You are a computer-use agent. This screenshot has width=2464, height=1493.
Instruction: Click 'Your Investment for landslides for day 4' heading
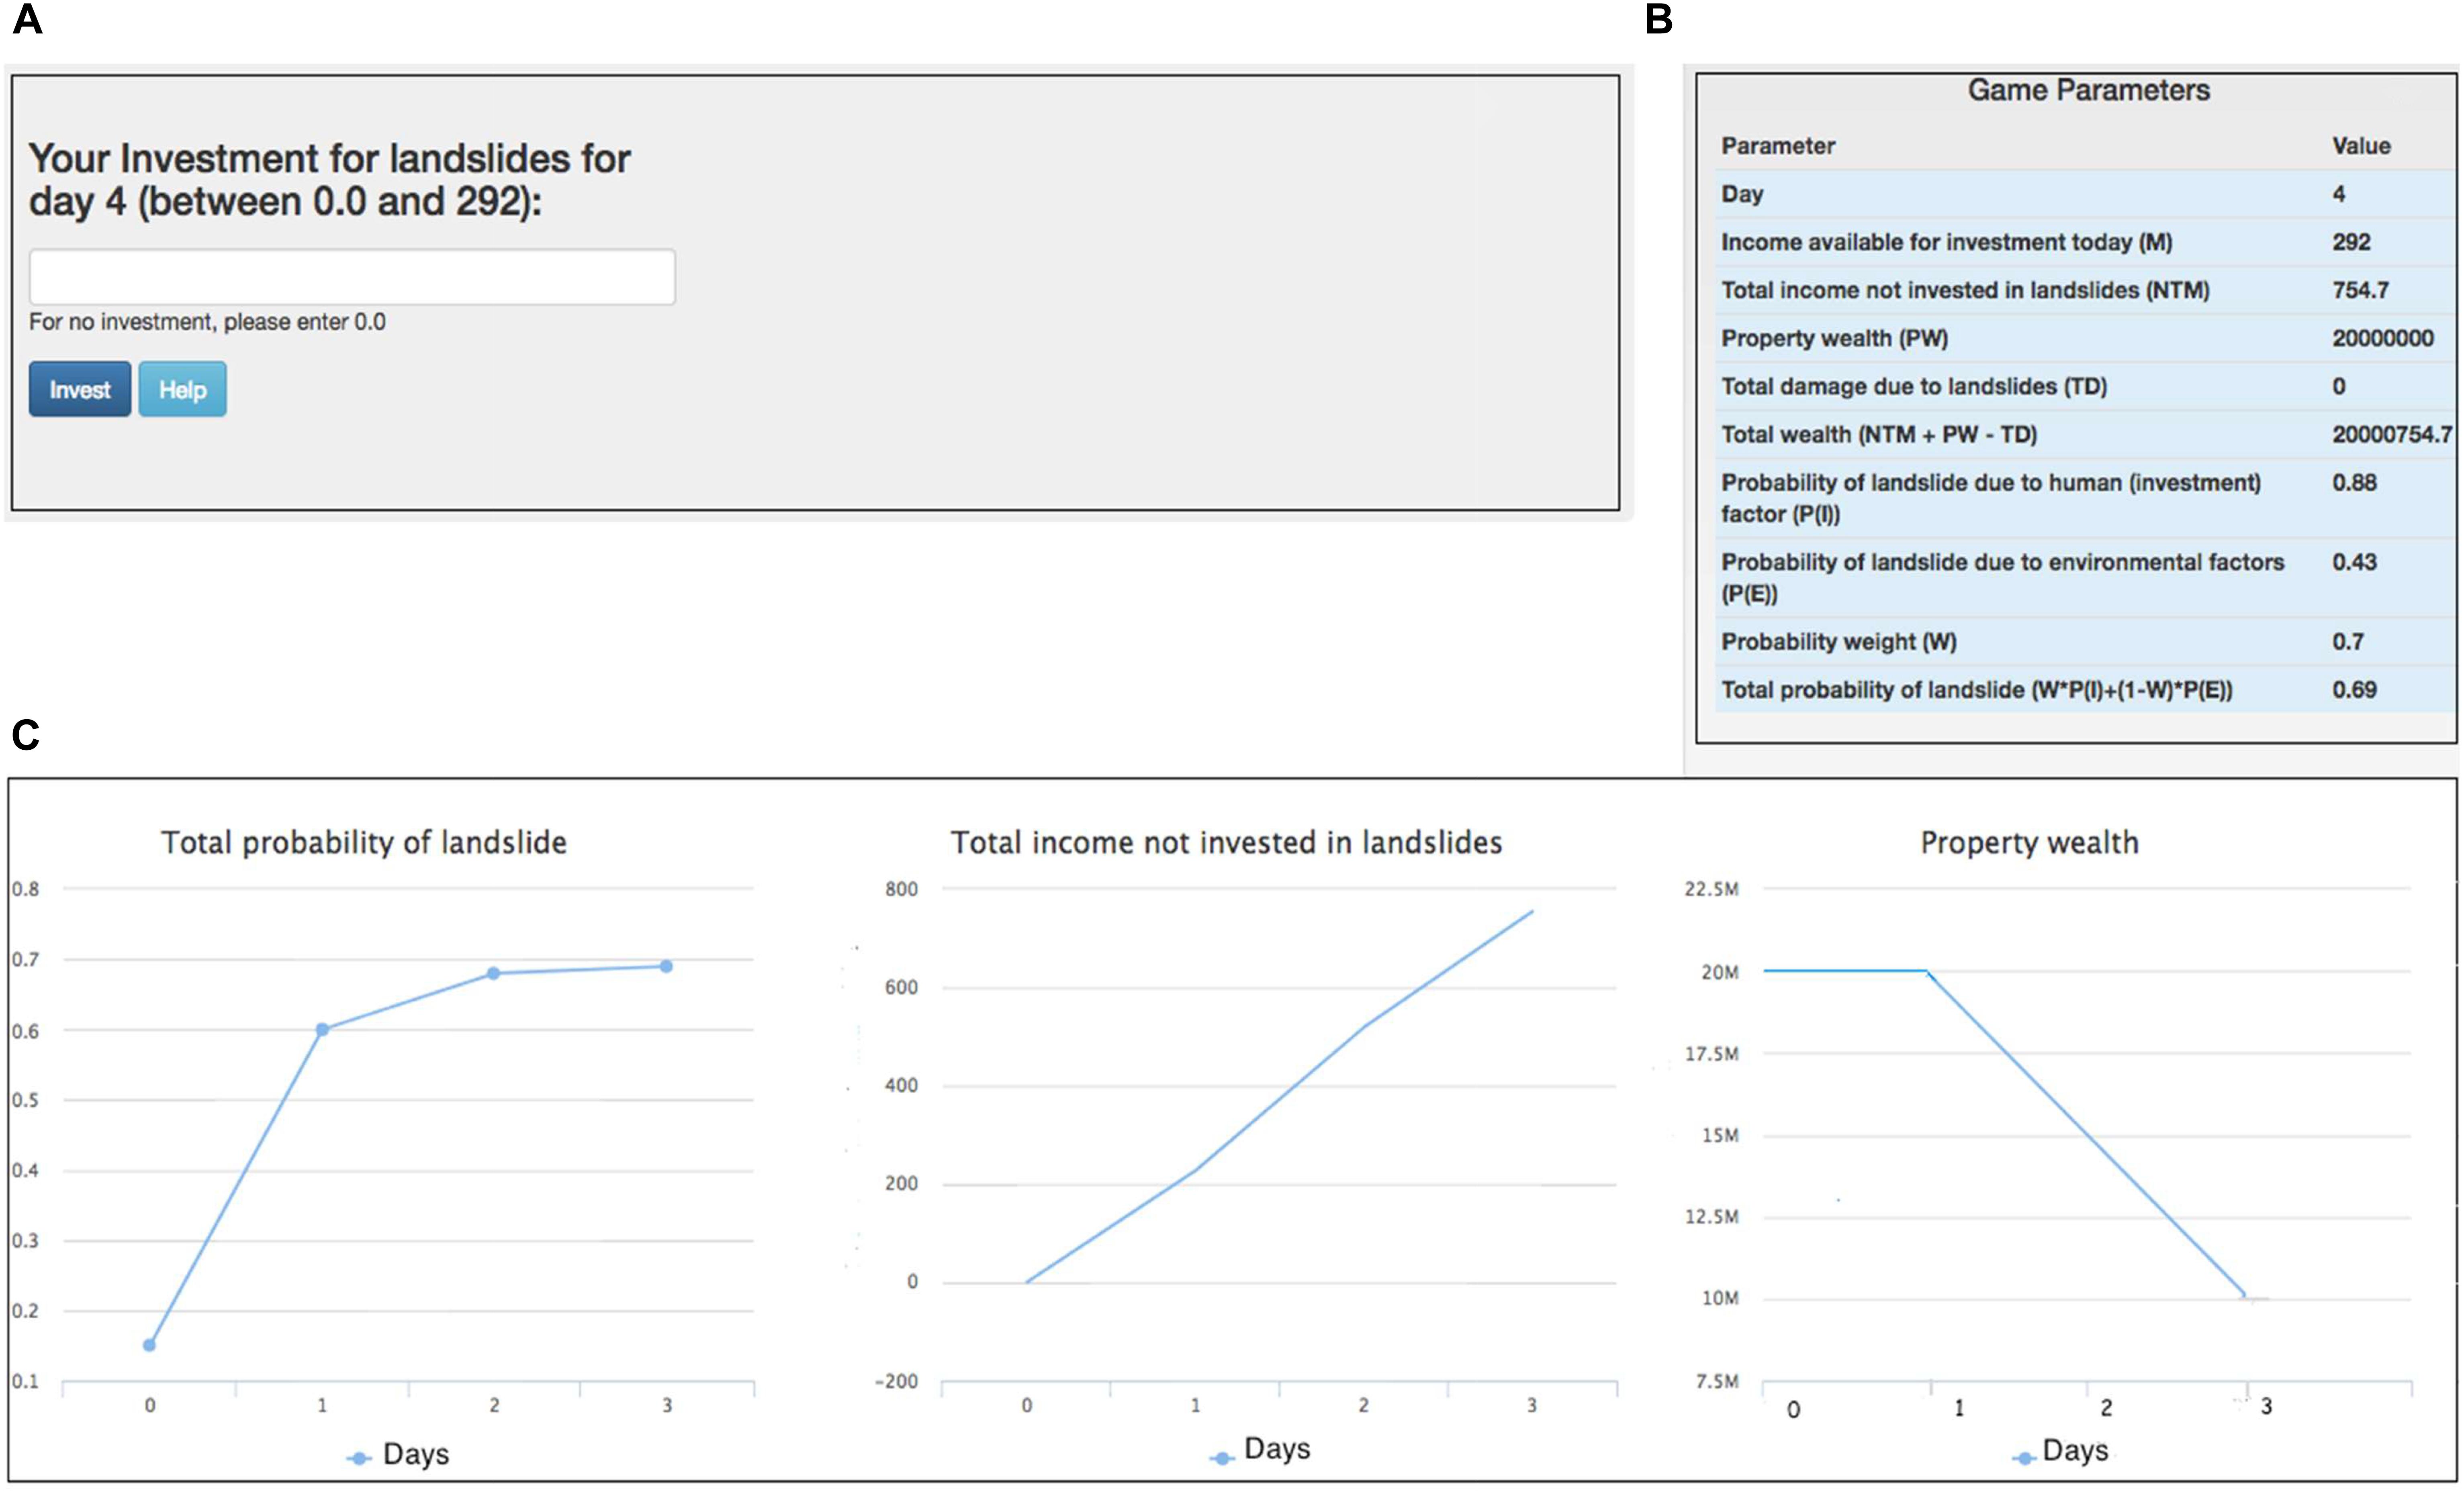click(x=330, y=180)
